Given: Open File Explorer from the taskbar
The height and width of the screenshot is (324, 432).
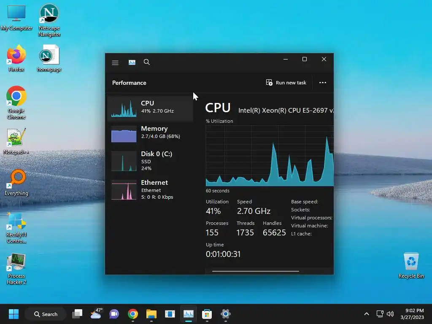Looking at the screenshot, I should [x=151, y=314].
